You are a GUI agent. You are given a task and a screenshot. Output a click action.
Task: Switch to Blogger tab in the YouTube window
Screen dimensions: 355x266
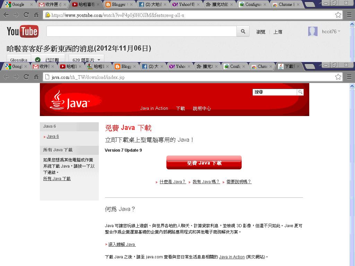click(x=119, y=4)
